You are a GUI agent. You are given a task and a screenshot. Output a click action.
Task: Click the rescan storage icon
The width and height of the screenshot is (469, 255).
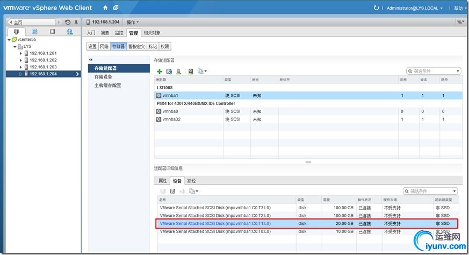coord(178,72)
